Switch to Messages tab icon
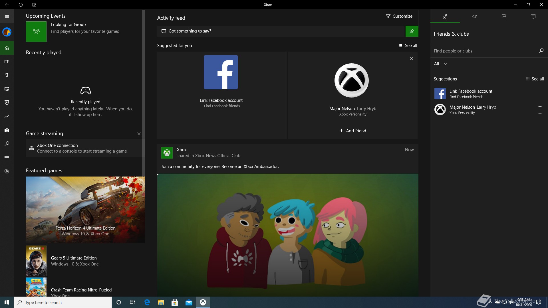 pyautogui.click(x=504, y=17)
